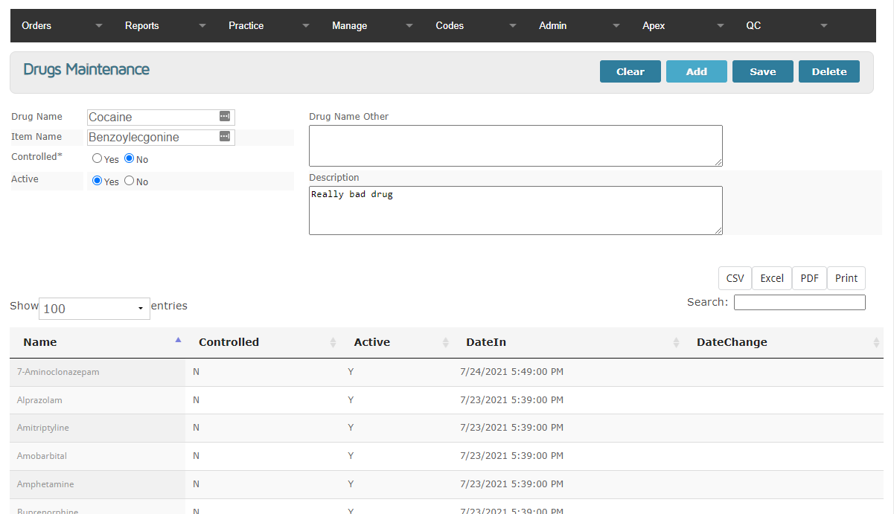
Task: Click the Clear button
Action: point(630,71)
